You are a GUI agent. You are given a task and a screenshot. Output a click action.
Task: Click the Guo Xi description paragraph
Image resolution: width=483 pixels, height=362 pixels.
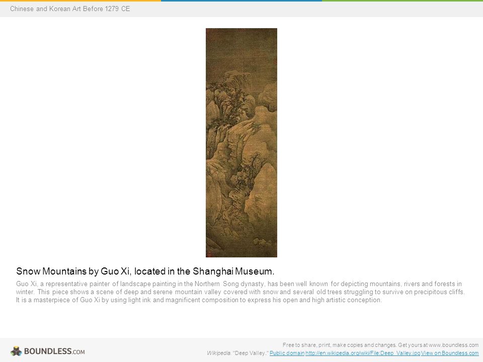240,292
